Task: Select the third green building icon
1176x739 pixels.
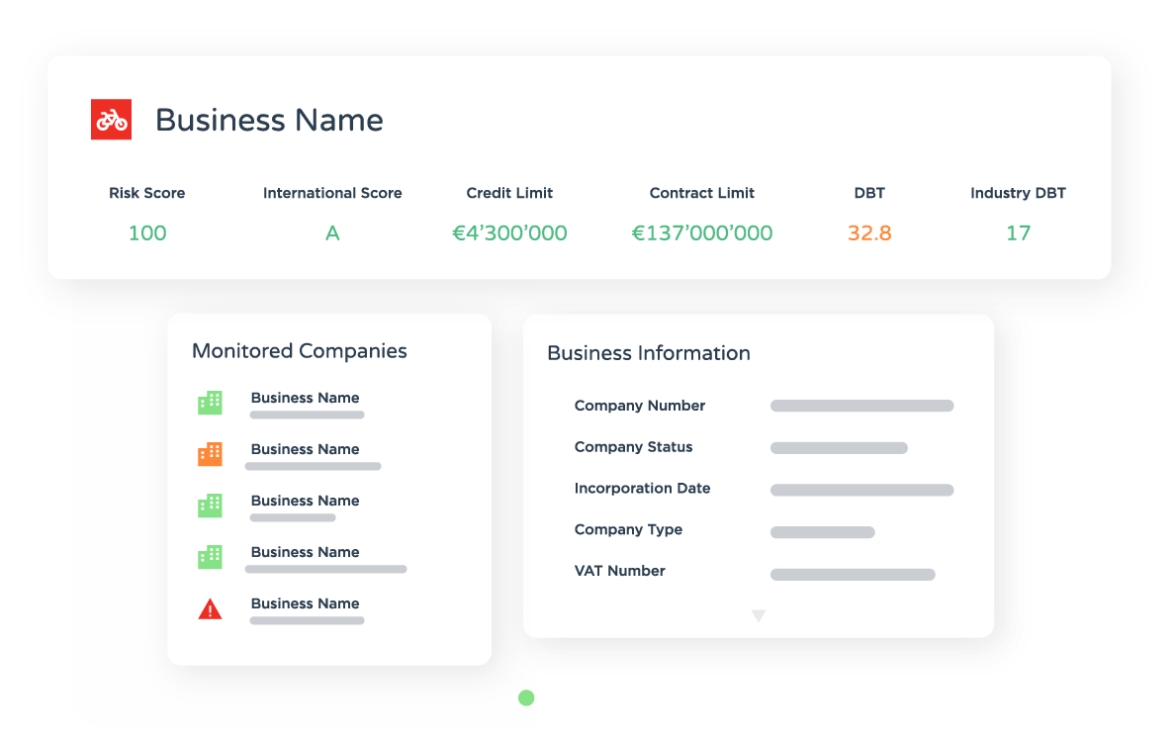Action: (210, 506)
